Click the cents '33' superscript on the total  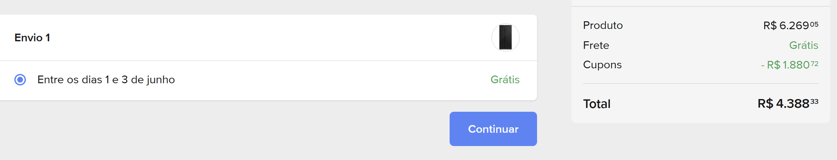tap(814, 101)
